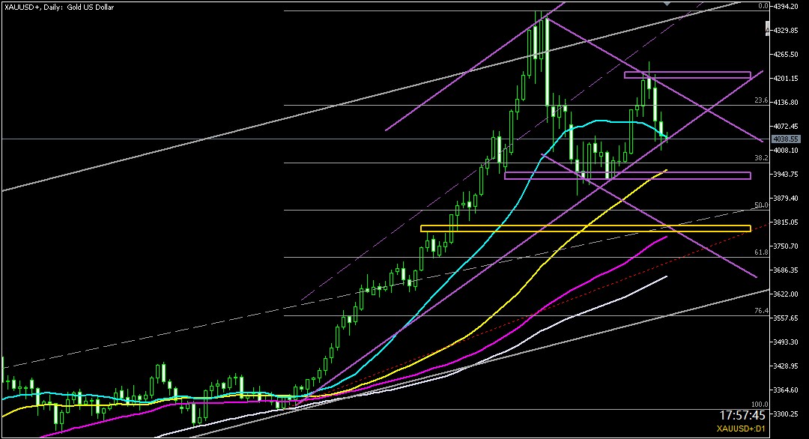Click the 0.0 Fibonacci level label

[763, 6]
